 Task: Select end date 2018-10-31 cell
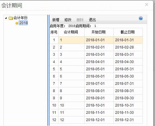pyautogui.click(x=128, y=105)
